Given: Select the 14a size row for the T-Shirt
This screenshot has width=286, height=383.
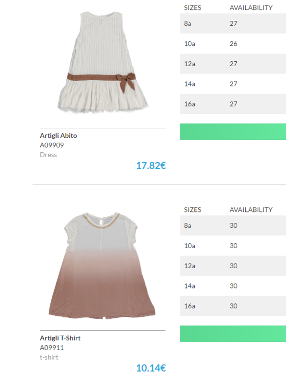Looking at the screenshot, I should point(233,286).
